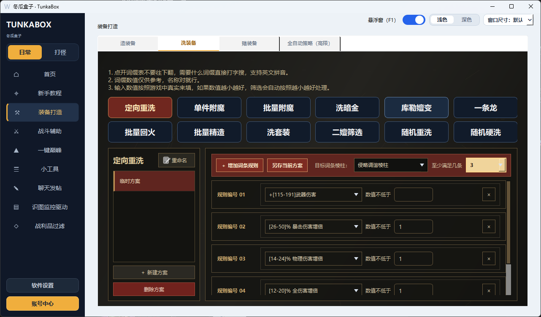The height and width of the screenshot is (317, 541).
Task: Click the W app icon in title bar
Action: (7, 6)
